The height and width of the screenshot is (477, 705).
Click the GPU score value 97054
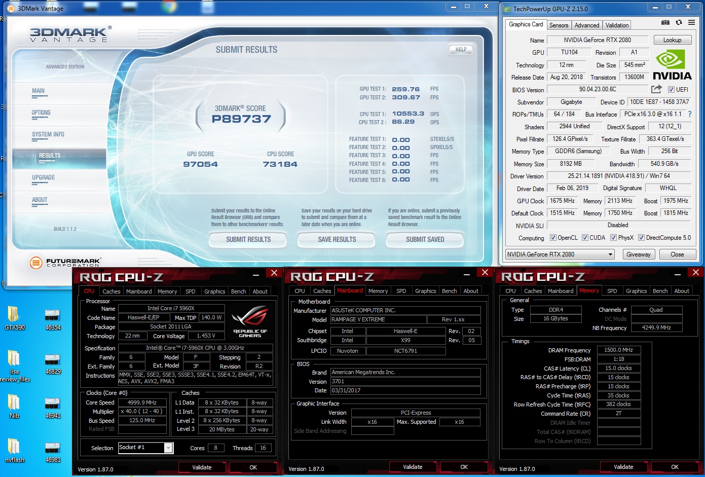tap(200, 164)
